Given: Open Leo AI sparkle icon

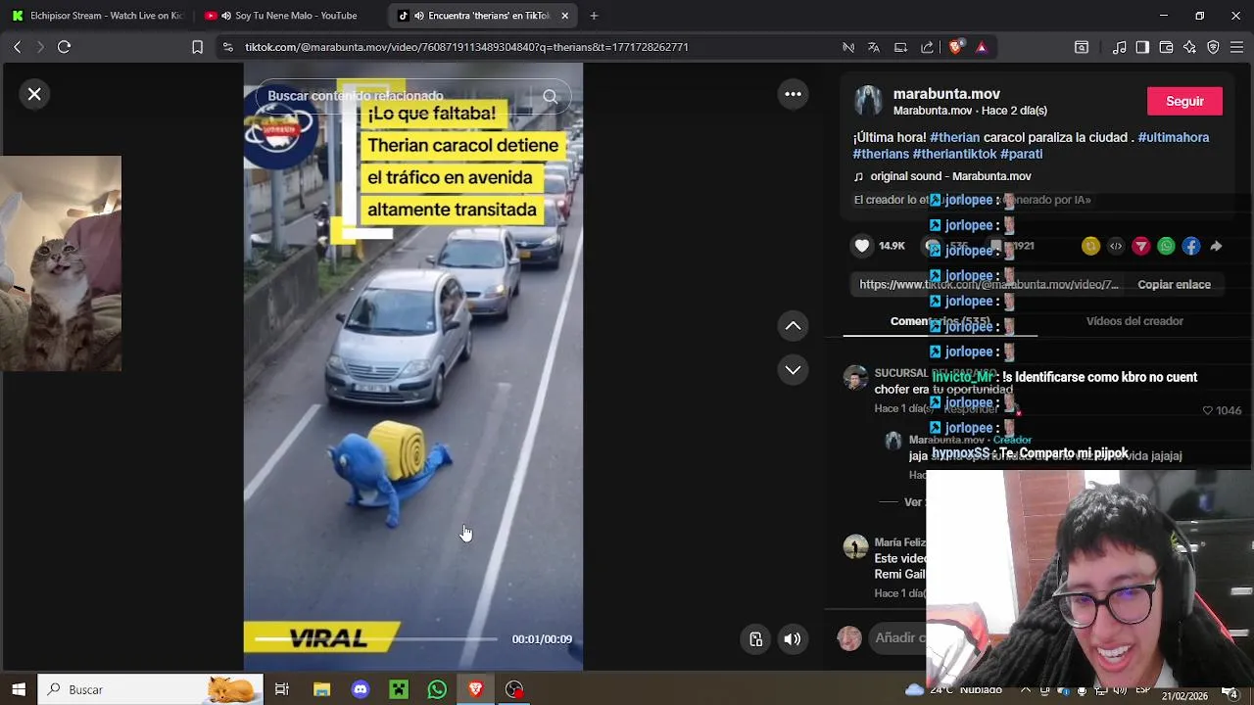Looking at the screenshot, I should click(1189, 47).
